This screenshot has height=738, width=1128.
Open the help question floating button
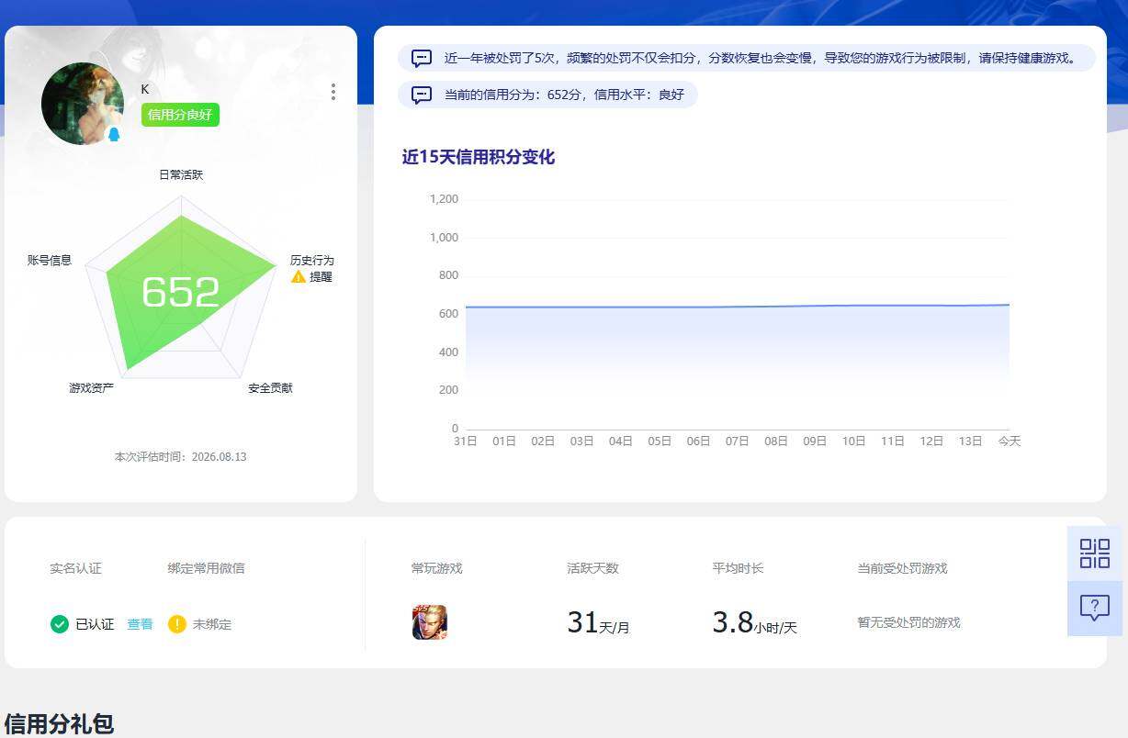point(1095,609)
